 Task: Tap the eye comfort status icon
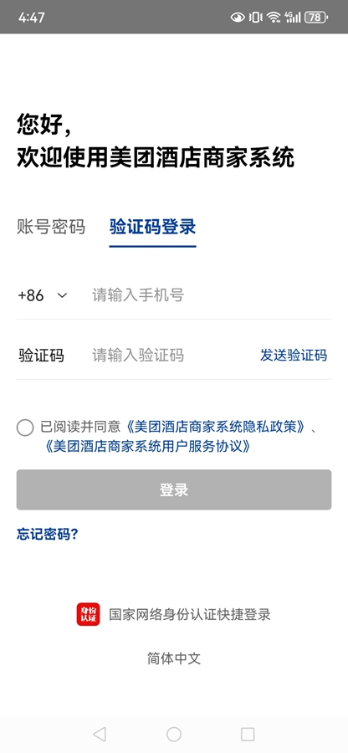click(x=238, y=18)
